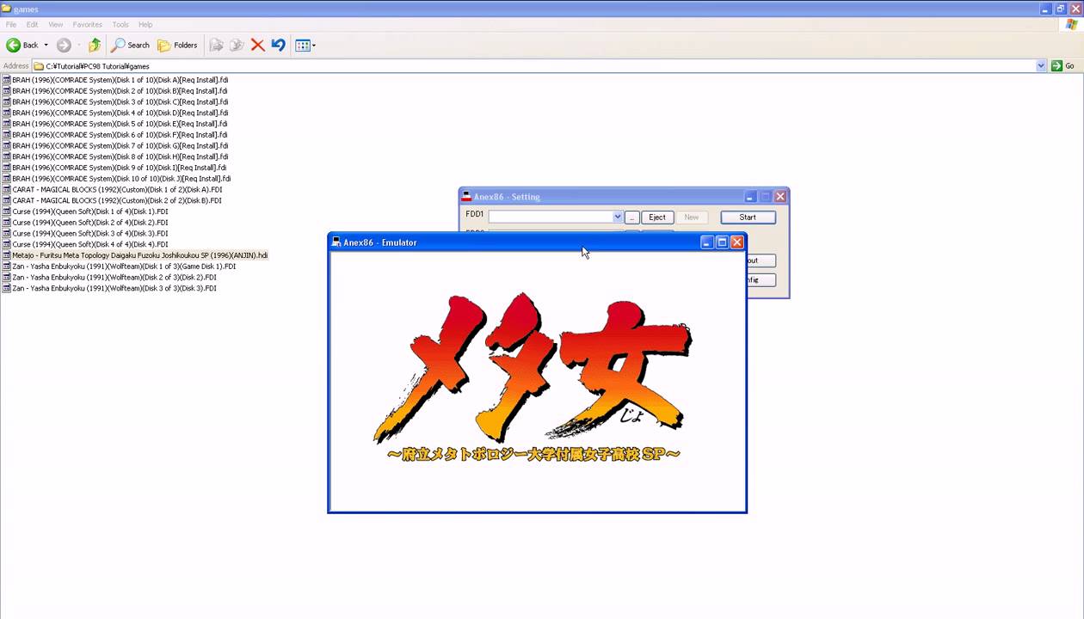Click the Anex86 Emulator title bar
The height and width of the screenshot is (619, 1084).
tap(538, 242)
